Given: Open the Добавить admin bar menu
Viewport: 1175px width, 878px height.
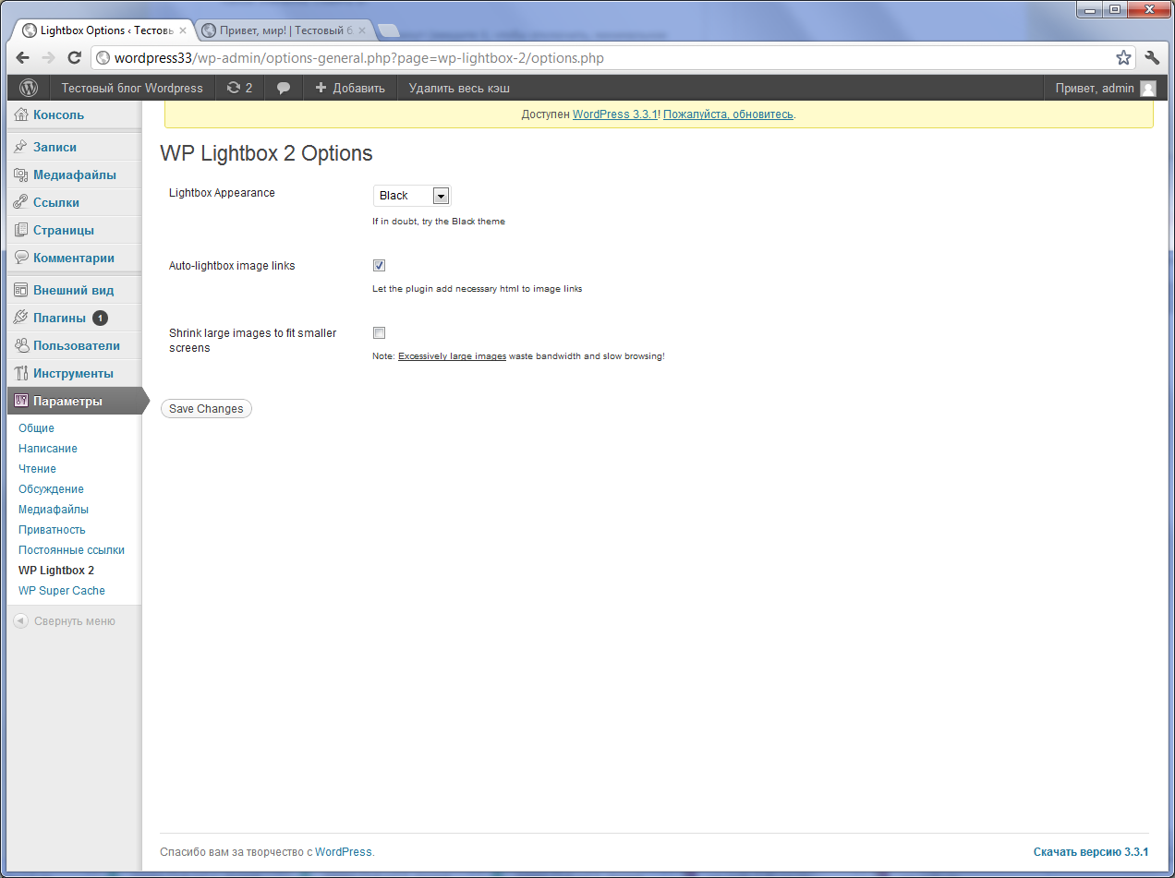Looking at the screenshot, I should [x=350, y=88].
